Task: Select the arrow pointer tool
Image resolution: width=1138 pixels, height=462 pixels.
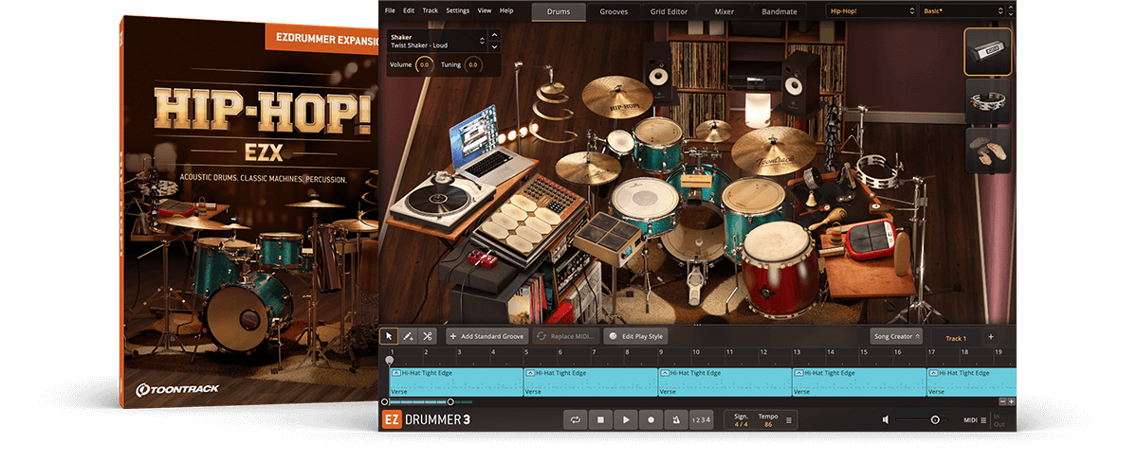Action: click(389, 335)
